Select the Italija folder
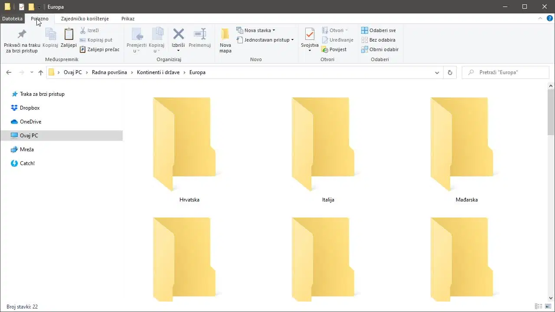This screenshot has width=555, height=312. 328,149
